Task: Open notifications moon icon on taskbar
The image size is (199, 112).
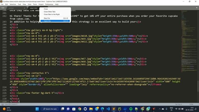Action: [x=196, y=109]
